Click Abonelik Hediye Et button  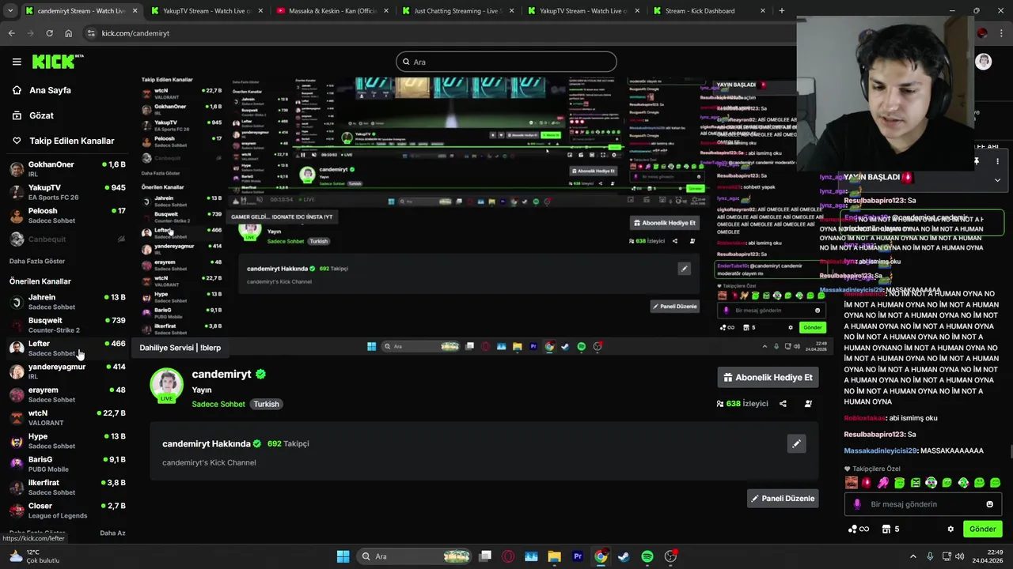pyautogui.click(x=768, y=378)
